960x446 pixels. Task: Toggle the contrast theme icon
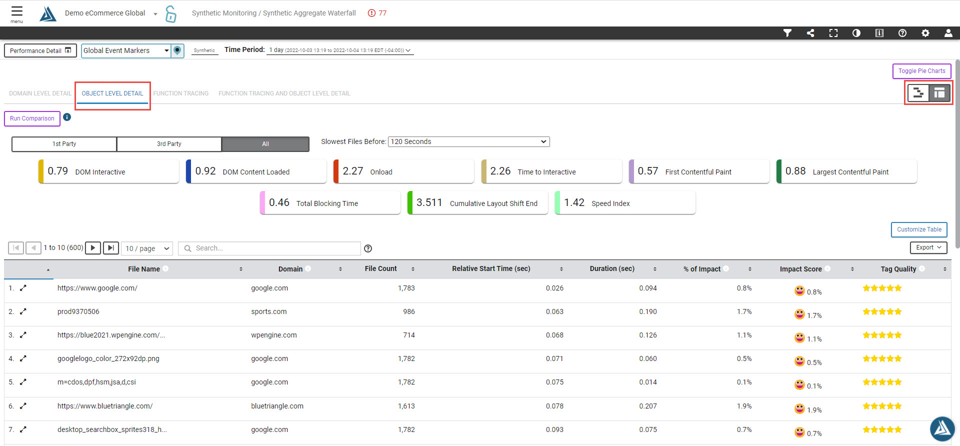click(x=856, y=33)
